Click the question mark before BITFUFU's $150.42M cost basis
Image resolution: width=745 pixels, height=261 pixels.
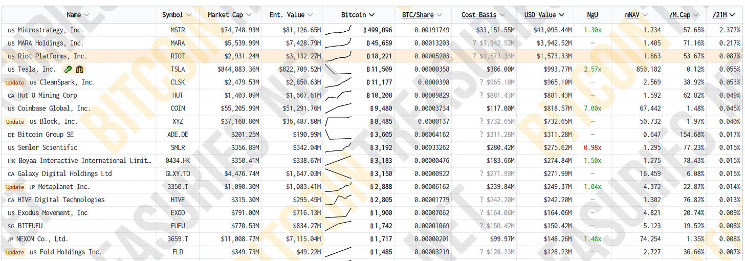click(481, 226)
